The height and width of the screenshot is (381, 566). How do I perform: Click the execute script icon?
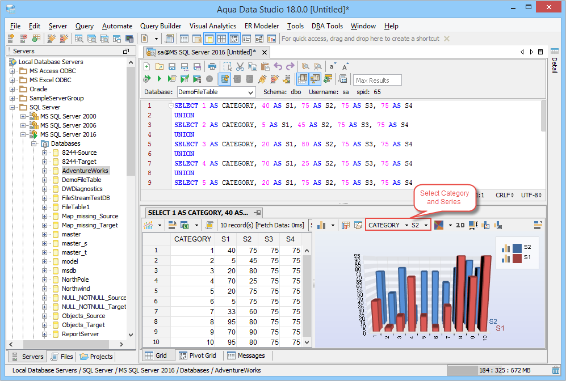(172, 79)
